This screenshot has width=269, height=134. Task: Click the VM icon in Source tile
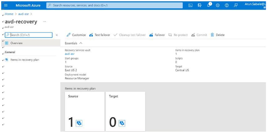pyautogui.click(x=79, y=123)
